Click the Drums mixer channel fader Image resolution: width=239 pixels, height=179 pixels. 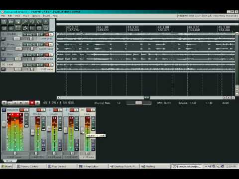pos(49,128)
